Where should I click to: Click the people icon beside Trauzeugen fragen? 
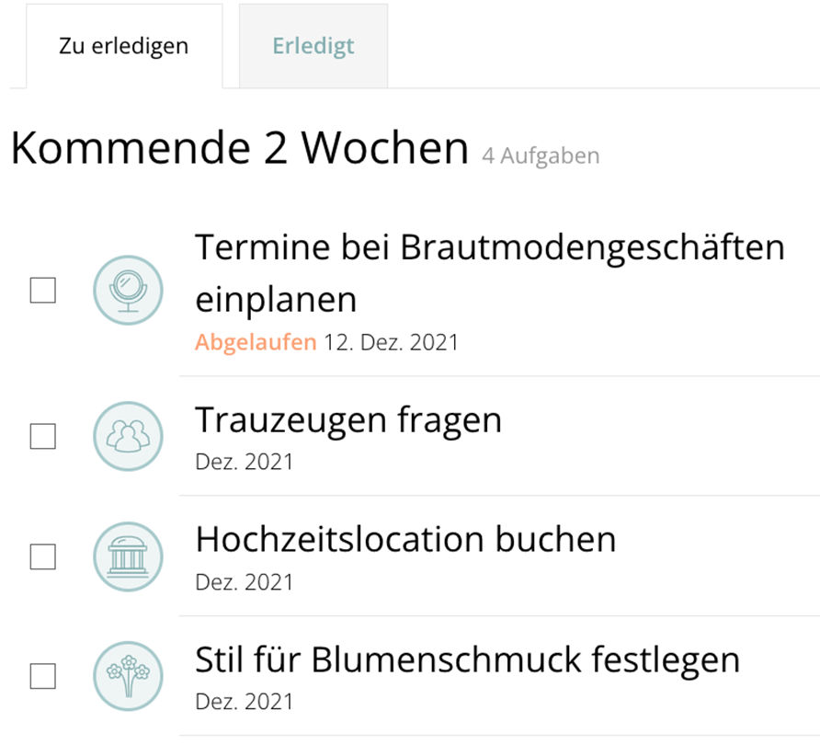[128, 436]
